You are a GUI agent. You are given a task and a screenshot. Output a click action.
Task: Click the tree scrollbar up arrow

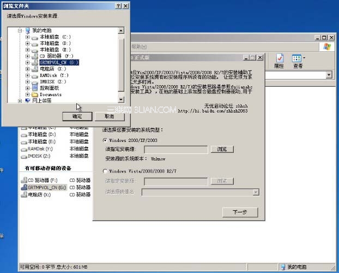click(121, 31)
